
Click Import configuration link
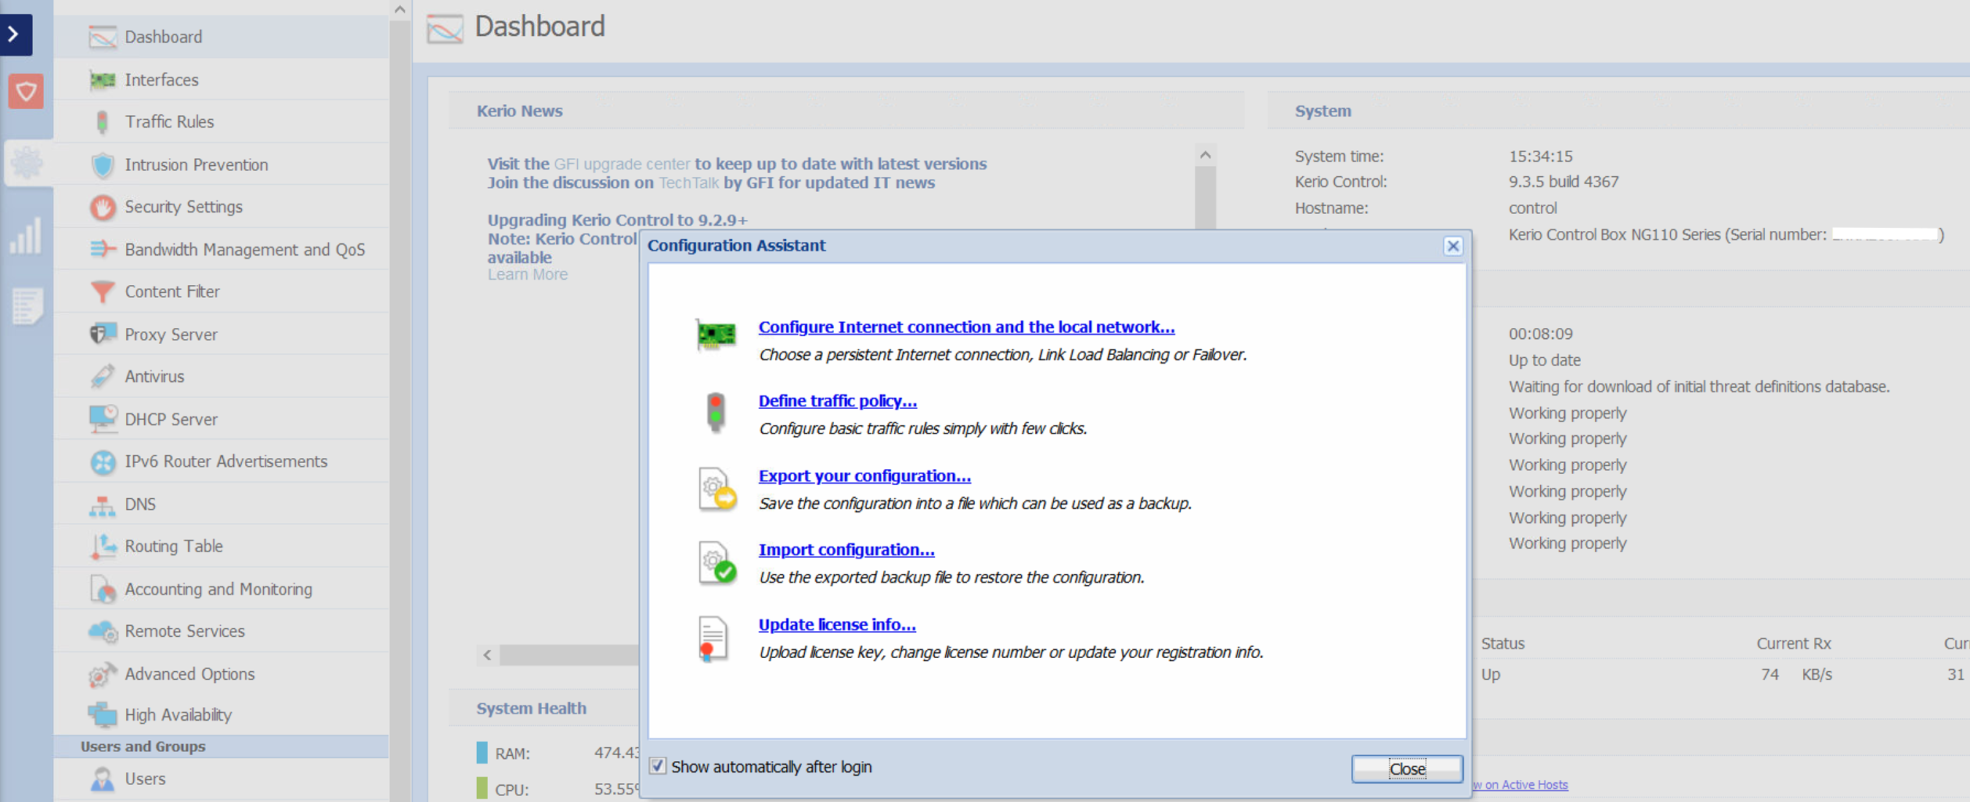[x=846, y=550]
